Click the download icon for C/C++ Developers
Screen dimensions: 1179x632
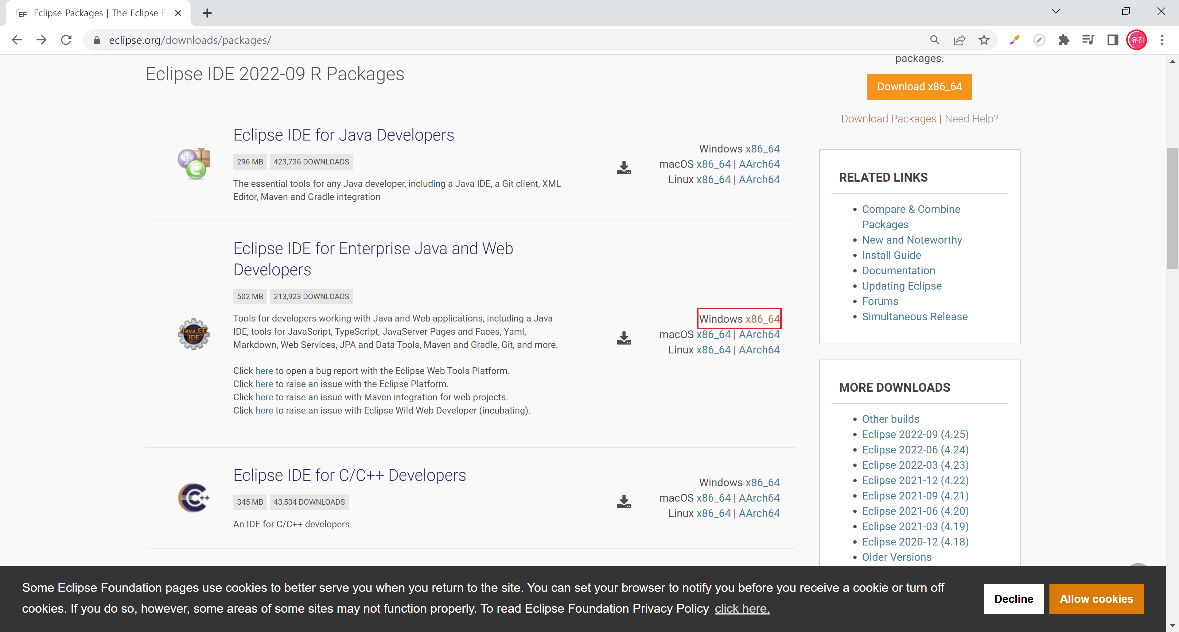[x=624, y=502]
